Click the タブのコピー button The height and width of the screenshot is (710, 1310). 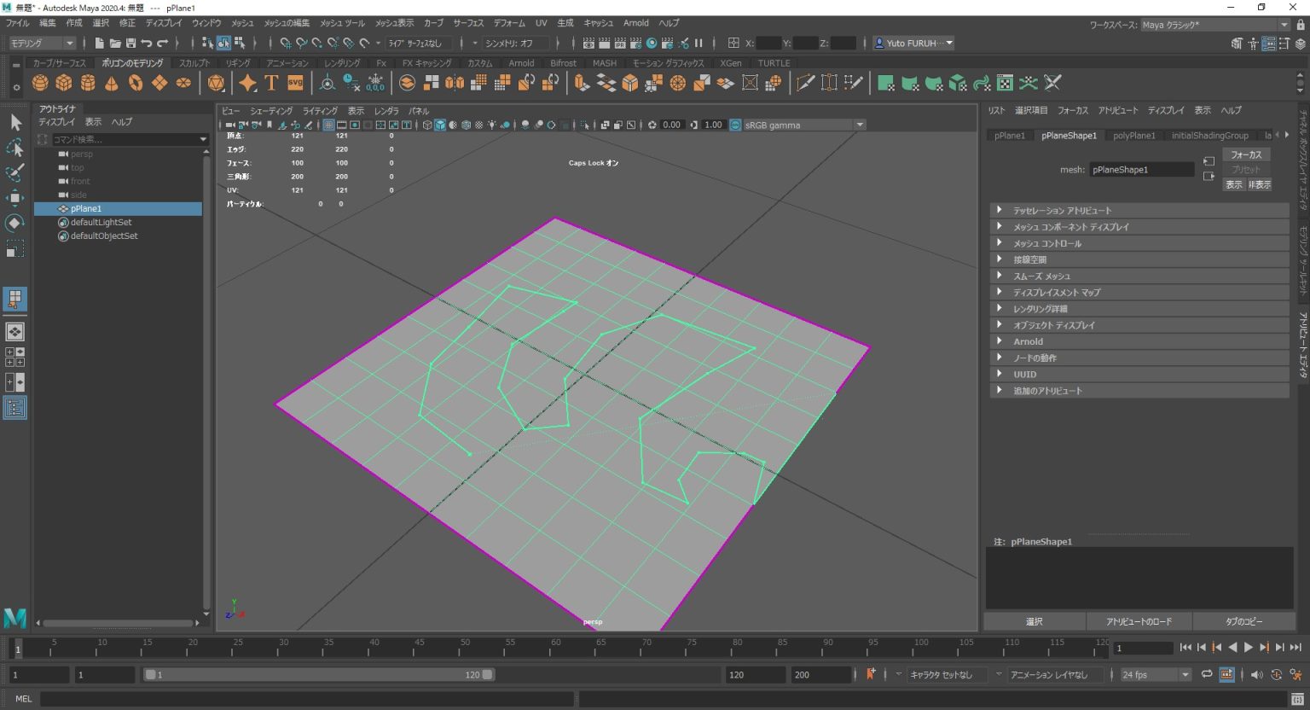1244,621
